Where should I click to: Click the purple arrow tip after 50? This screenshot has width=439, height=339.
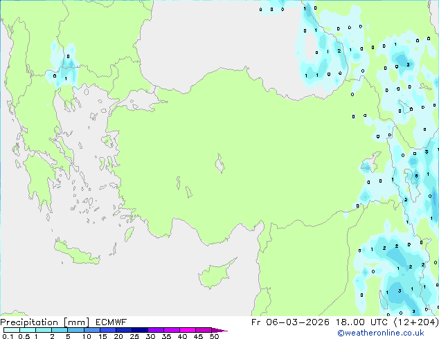click(219, 330)
